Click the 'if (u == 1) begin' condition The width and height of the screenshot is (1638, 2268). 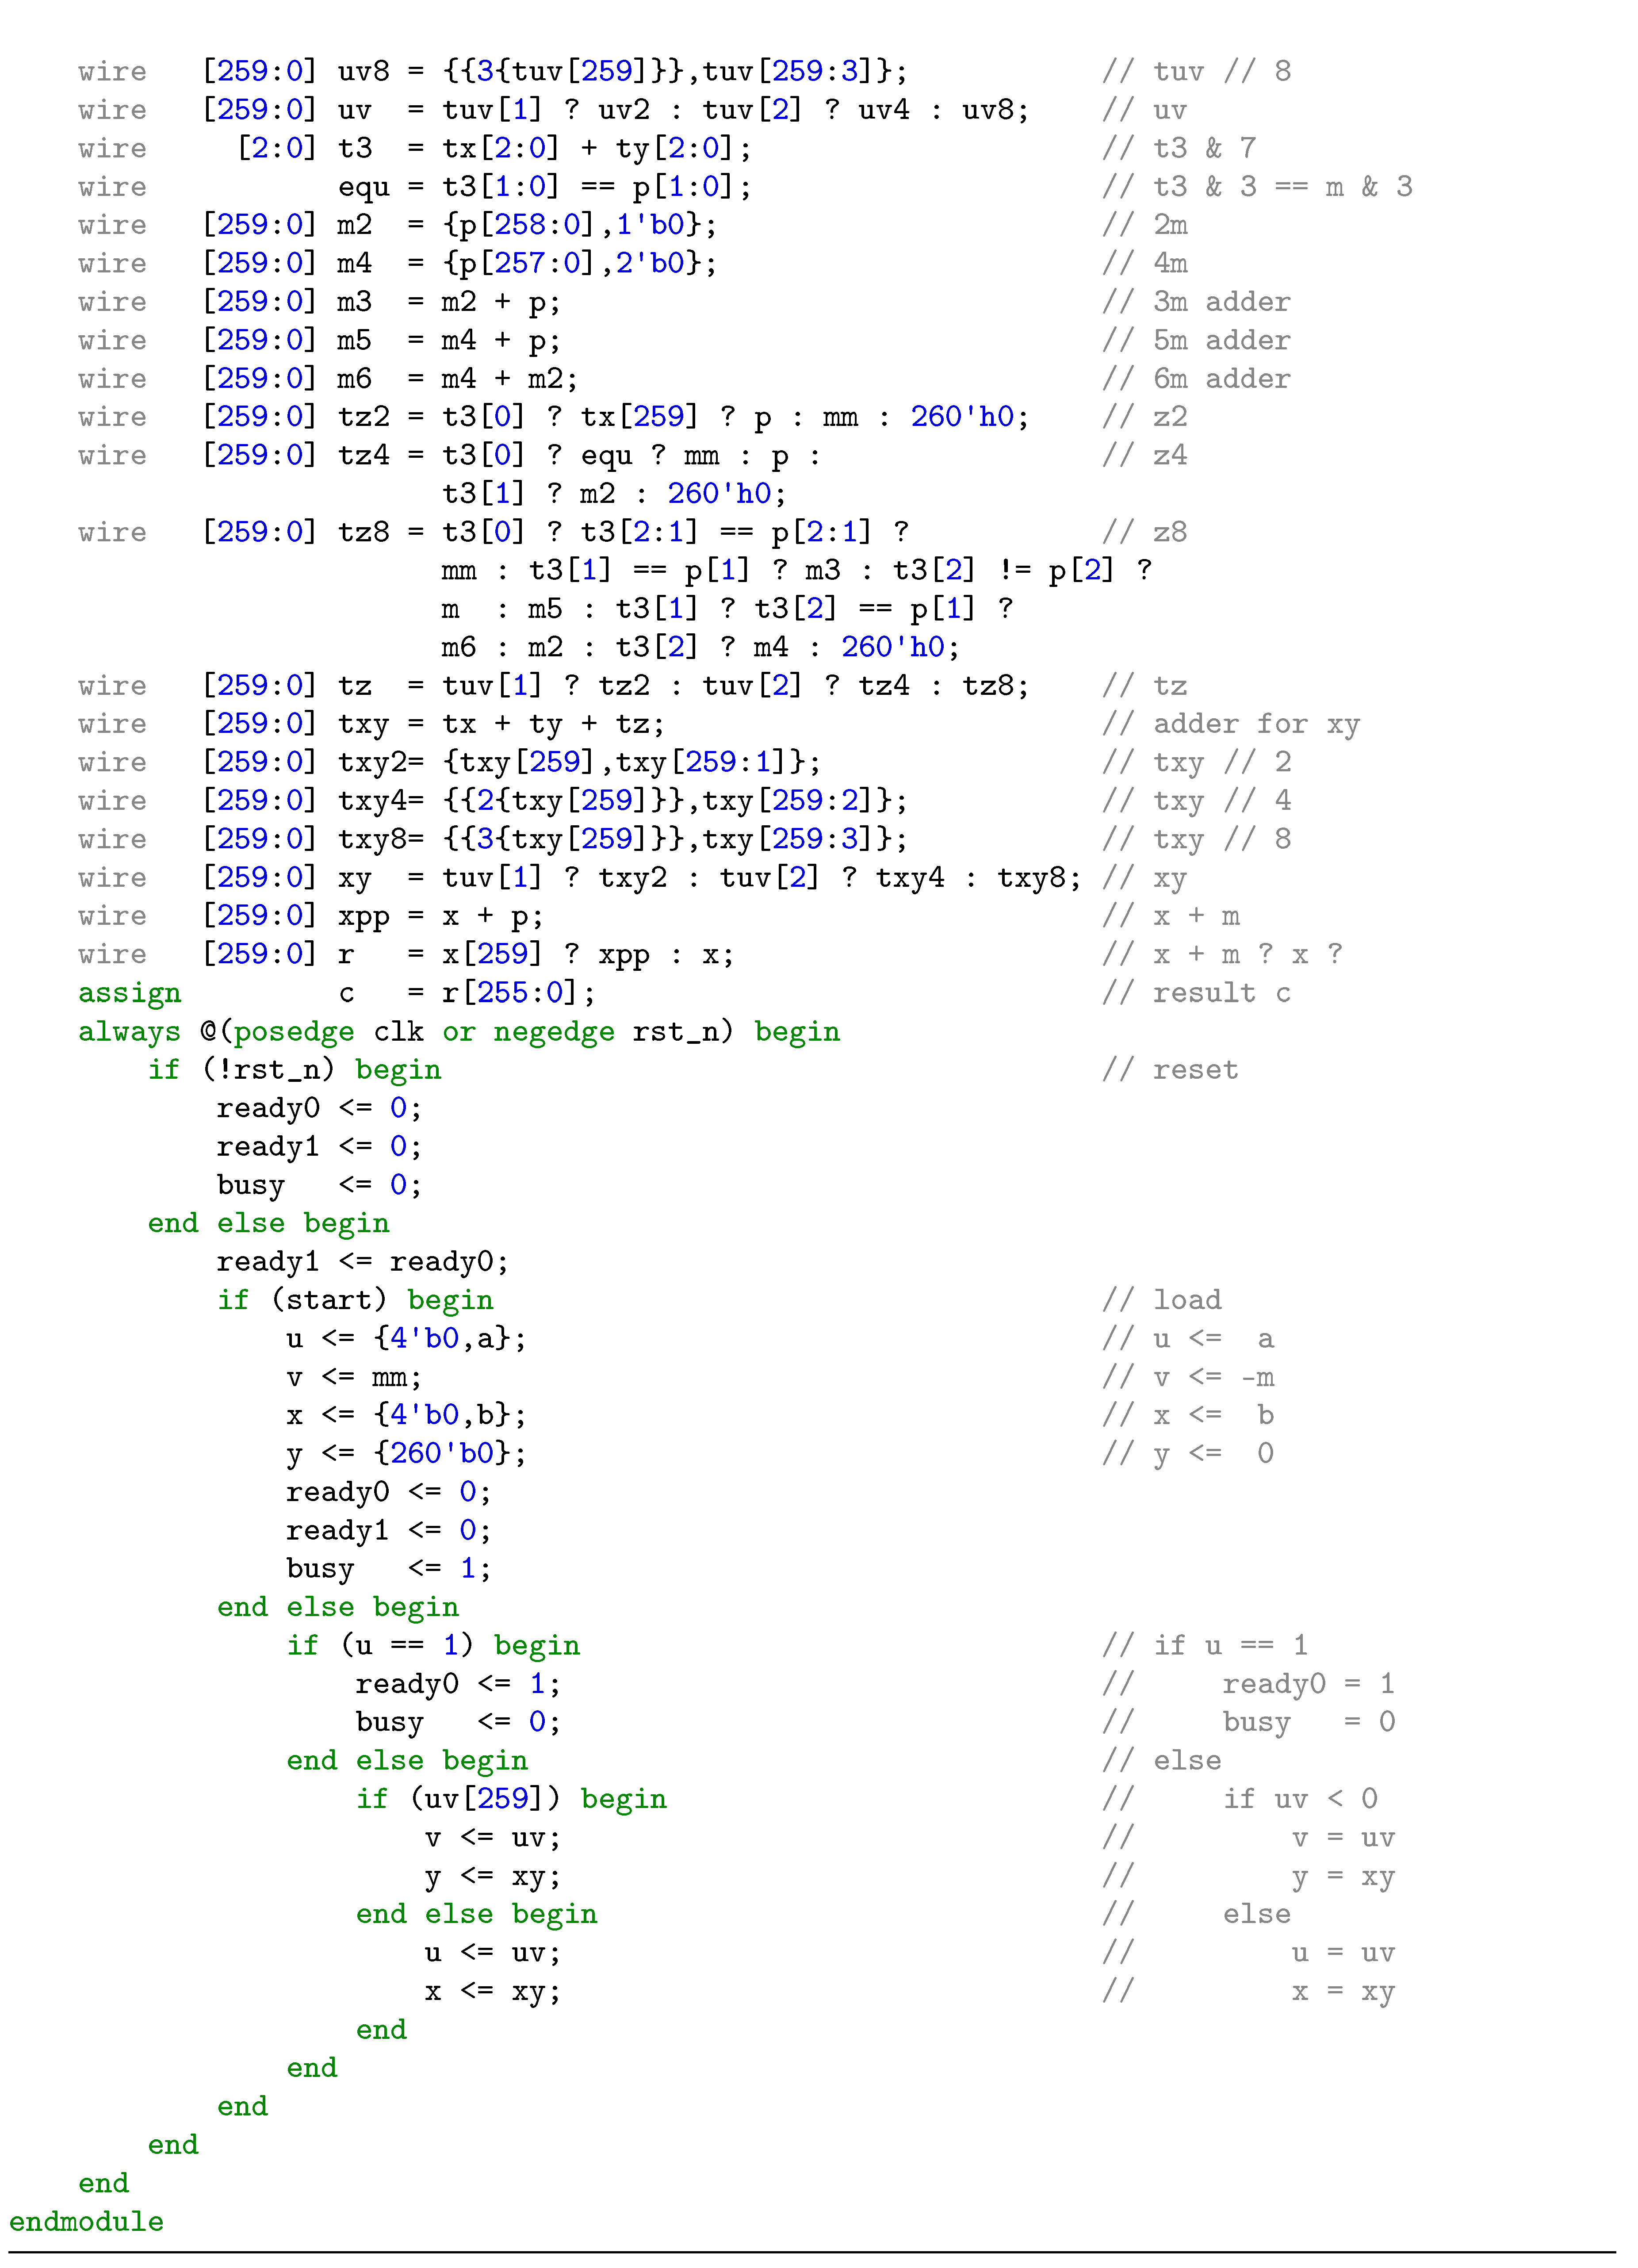click(433, 1645)
